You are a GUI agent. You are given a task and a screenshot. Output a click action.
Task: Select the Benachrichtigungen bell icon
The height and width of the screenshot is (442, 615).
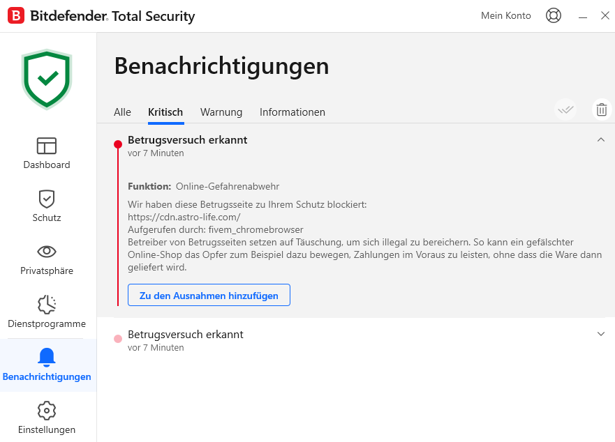tap(47, 358)
